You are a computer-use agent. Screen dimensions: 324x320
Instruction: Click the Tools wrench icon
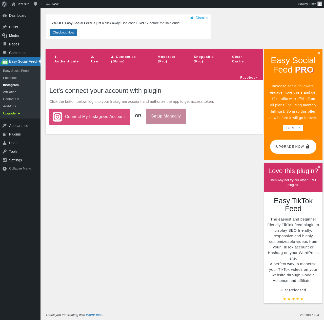[x=5, y=151]
